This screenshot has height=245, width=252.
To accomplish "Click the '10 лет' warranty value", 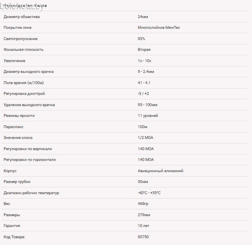I will tap(144, 226).
